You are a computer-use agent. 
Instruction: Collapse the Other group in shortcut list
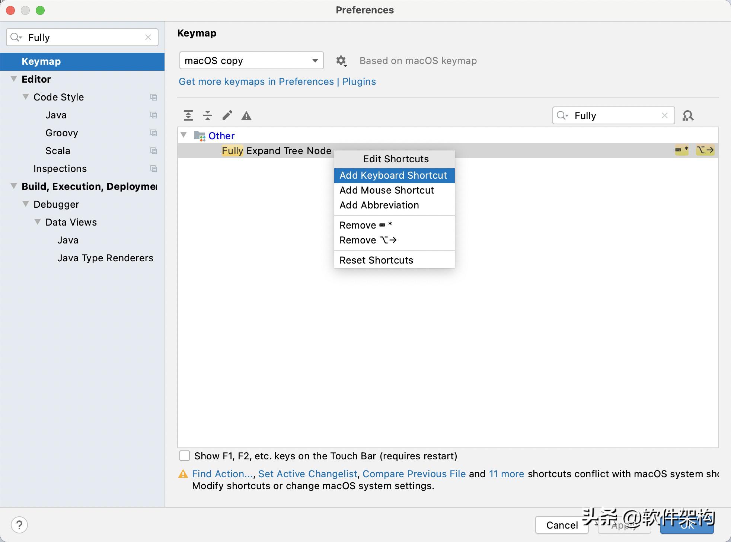coord(184,135)
